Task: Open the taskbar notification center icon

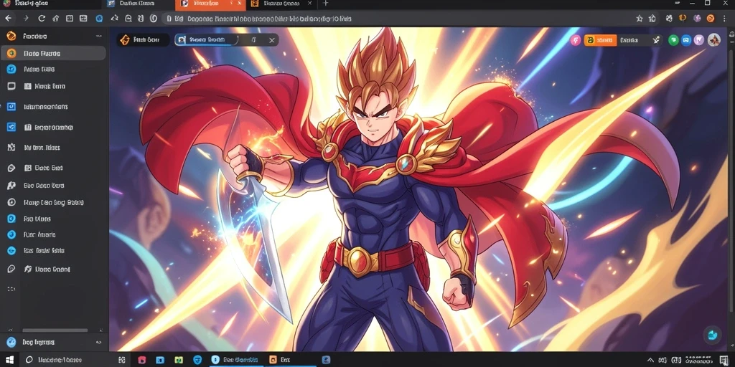Action: [x=724, y=360]
